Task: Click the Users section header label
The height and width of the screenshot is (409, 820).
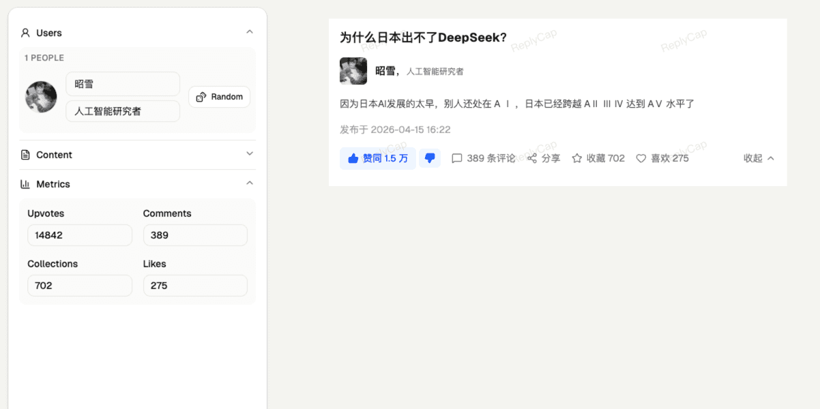Action: pyautogui.click(x=49, y=33)
